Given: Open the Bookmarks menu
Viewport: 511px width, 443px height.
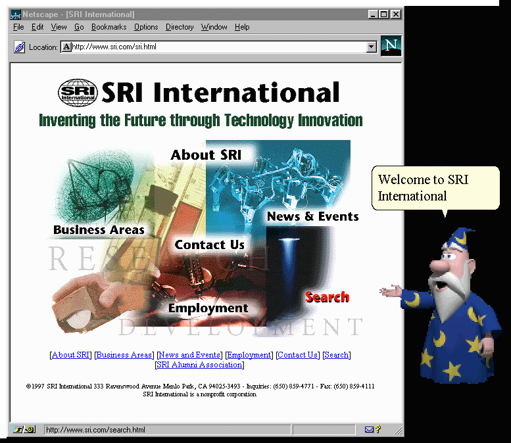Looking at the screenshot, I should [109, 27].
